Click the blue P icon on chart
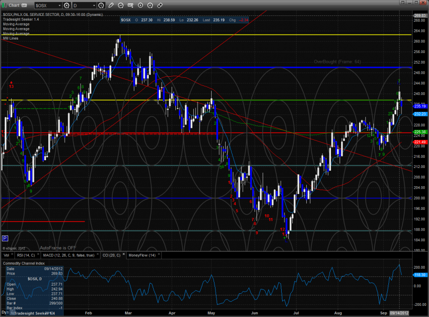This screenshot has width=429, height=317. tap(5, 238)
